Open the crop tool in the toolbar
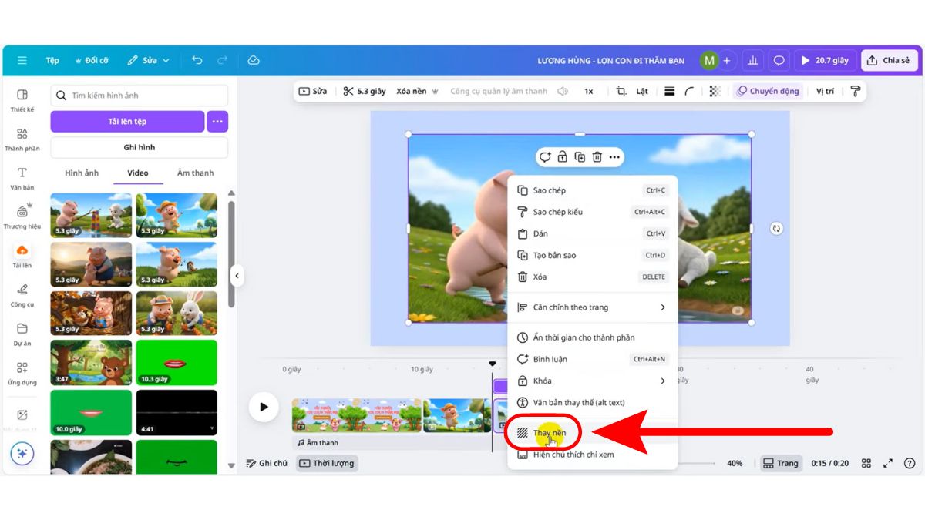The height and width of the screenshot is (520, 925). coord(620,91)
